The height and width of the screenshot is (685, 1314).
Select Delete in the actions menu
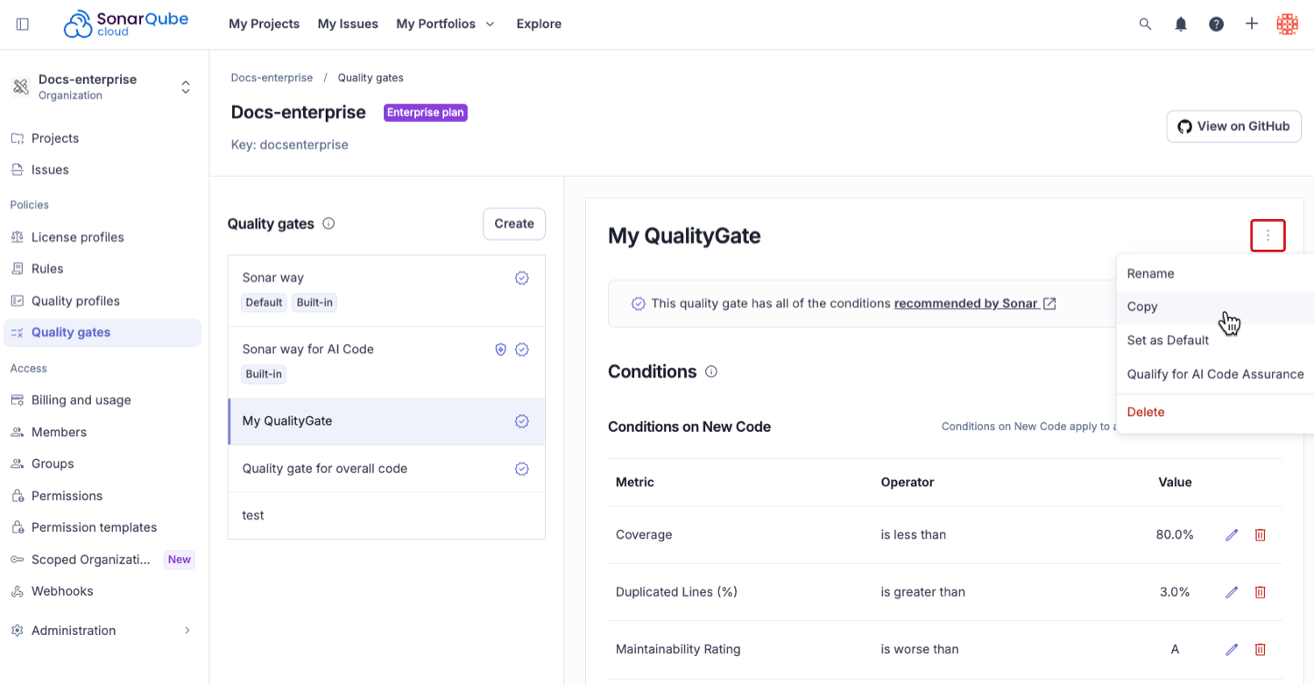click(x=1215, y=412)
